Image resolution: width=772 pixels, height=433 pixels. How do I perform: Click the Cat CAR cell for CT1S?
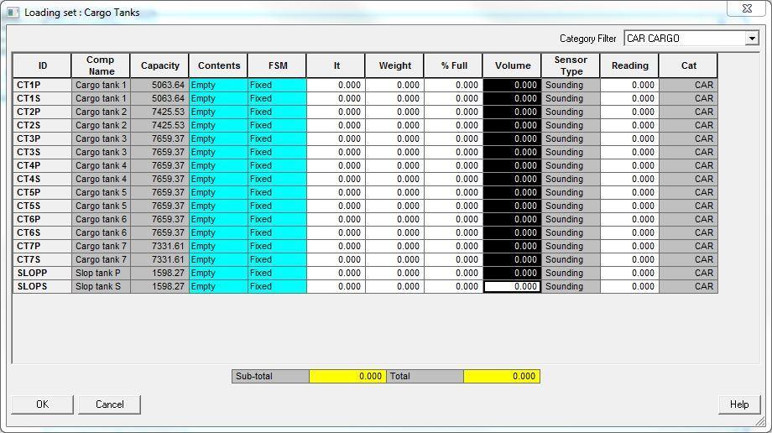(688, 98)
